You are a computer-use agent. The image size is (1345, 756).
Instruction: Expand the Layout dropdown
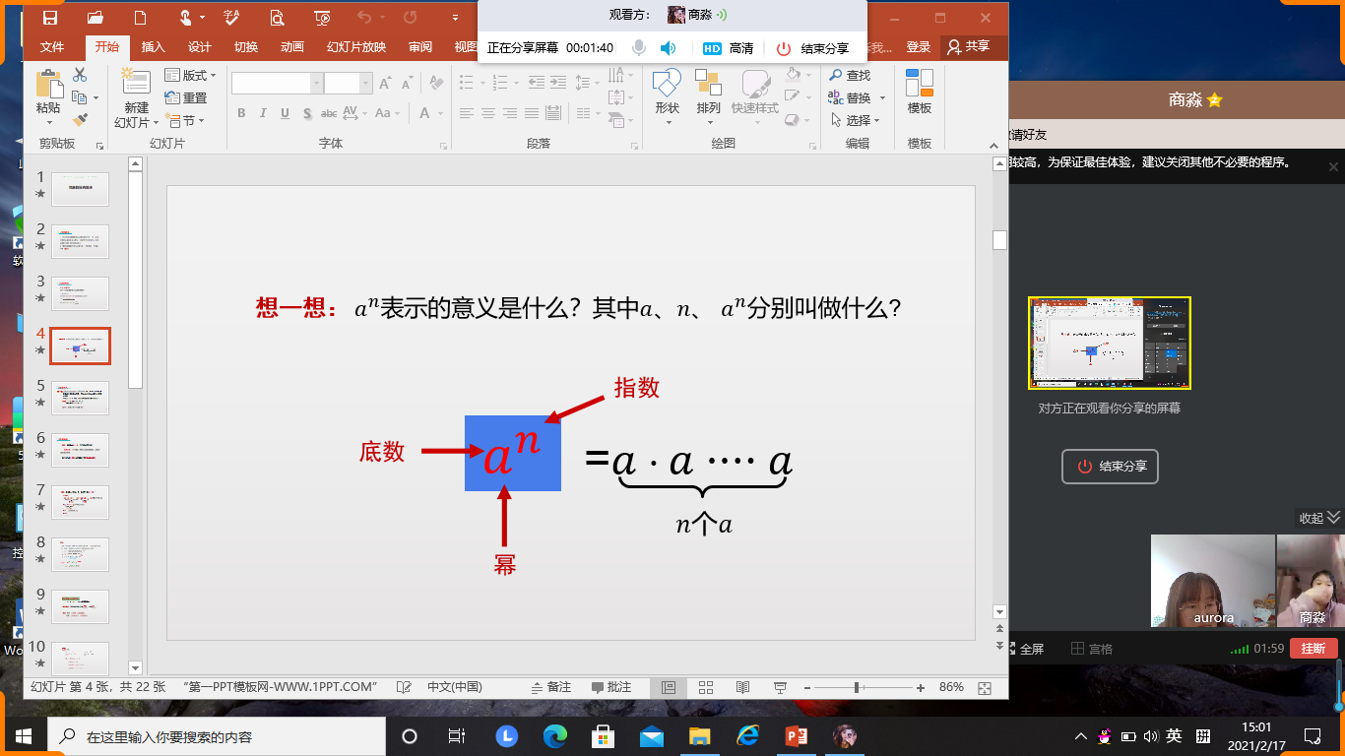[x=190, y=75]
